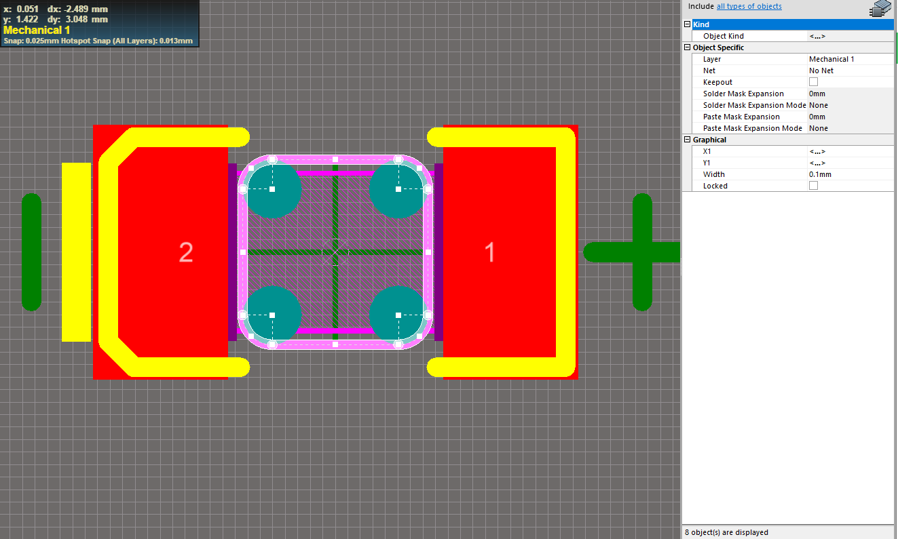The height and width of the screenshot is (539, 898).
Task: Collapse the Kind section
Action: [687, 24]
